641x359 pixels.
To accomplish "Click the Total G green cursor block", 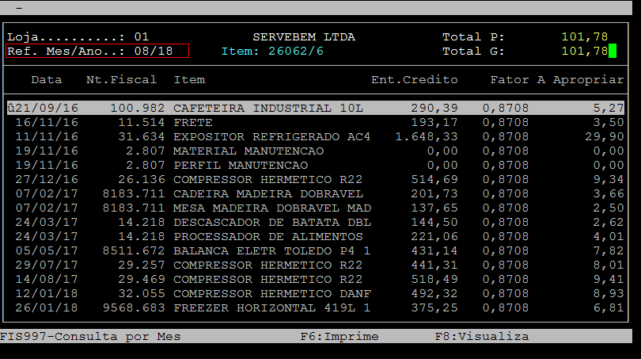I will [612, 52].
